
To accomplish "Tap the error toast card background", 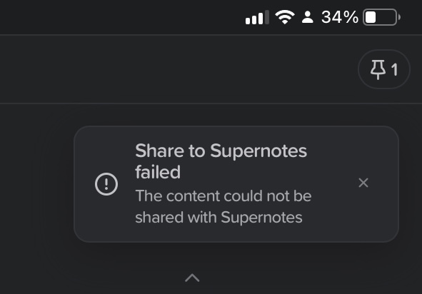I will (x=236, y=184).
